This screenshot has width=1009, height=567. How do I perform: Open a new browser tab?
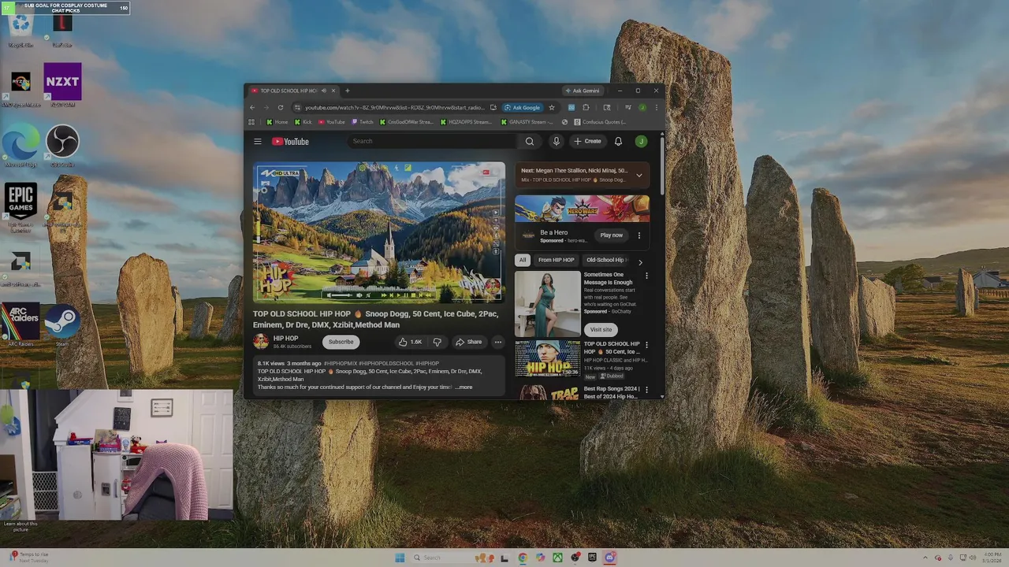click(x=347, y=91)
